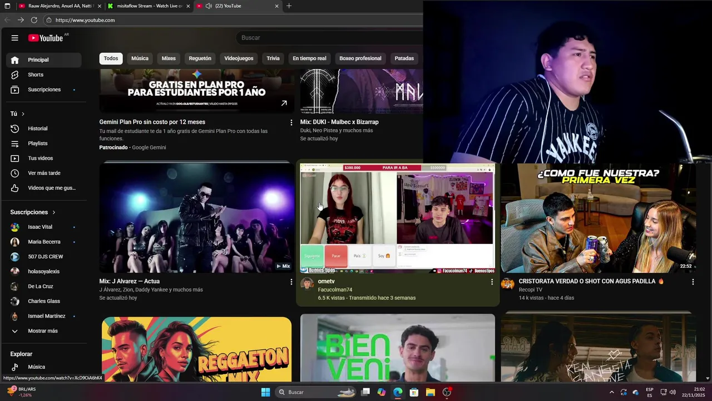
Task: Open Windows Start menu
Action: pos(265,392)
